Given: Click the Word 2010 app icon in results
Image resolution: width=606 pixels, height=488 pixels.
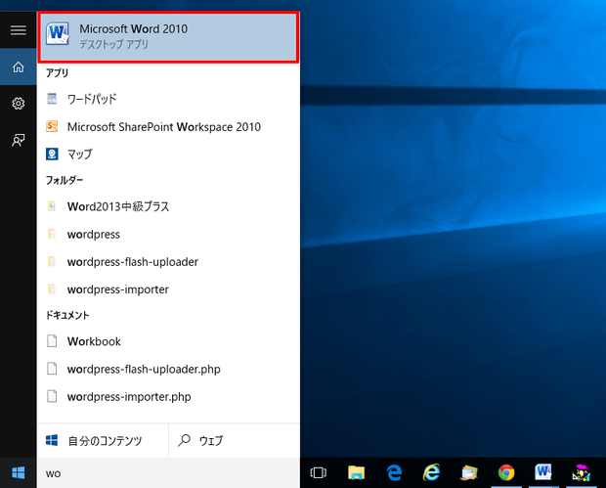Looking at the screenshot, I should 58,33.
